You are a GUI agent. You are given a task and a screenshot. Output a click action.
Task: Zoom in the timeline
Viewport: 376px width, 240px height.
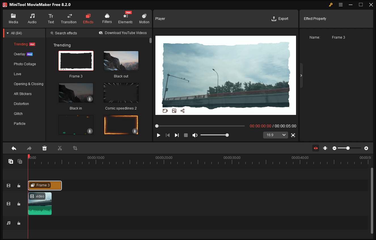tap(366, 148)
